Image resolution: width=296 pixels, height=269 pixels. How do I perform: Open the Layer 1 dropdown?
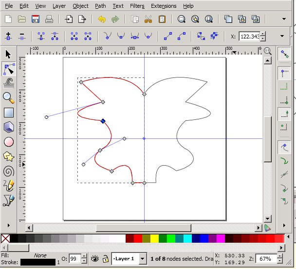tap(142, 259)
